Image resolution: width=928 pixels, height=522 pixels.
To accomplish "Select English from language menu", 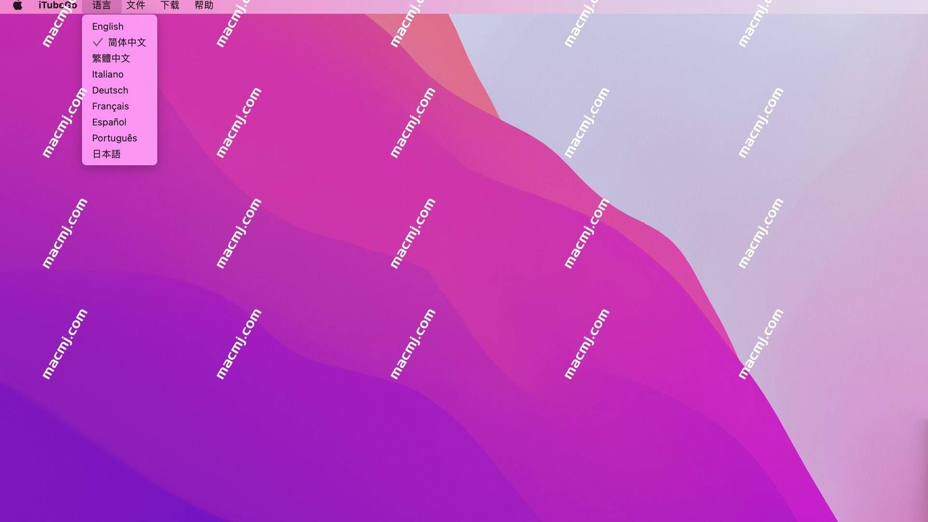I will (x=108, y=26).
